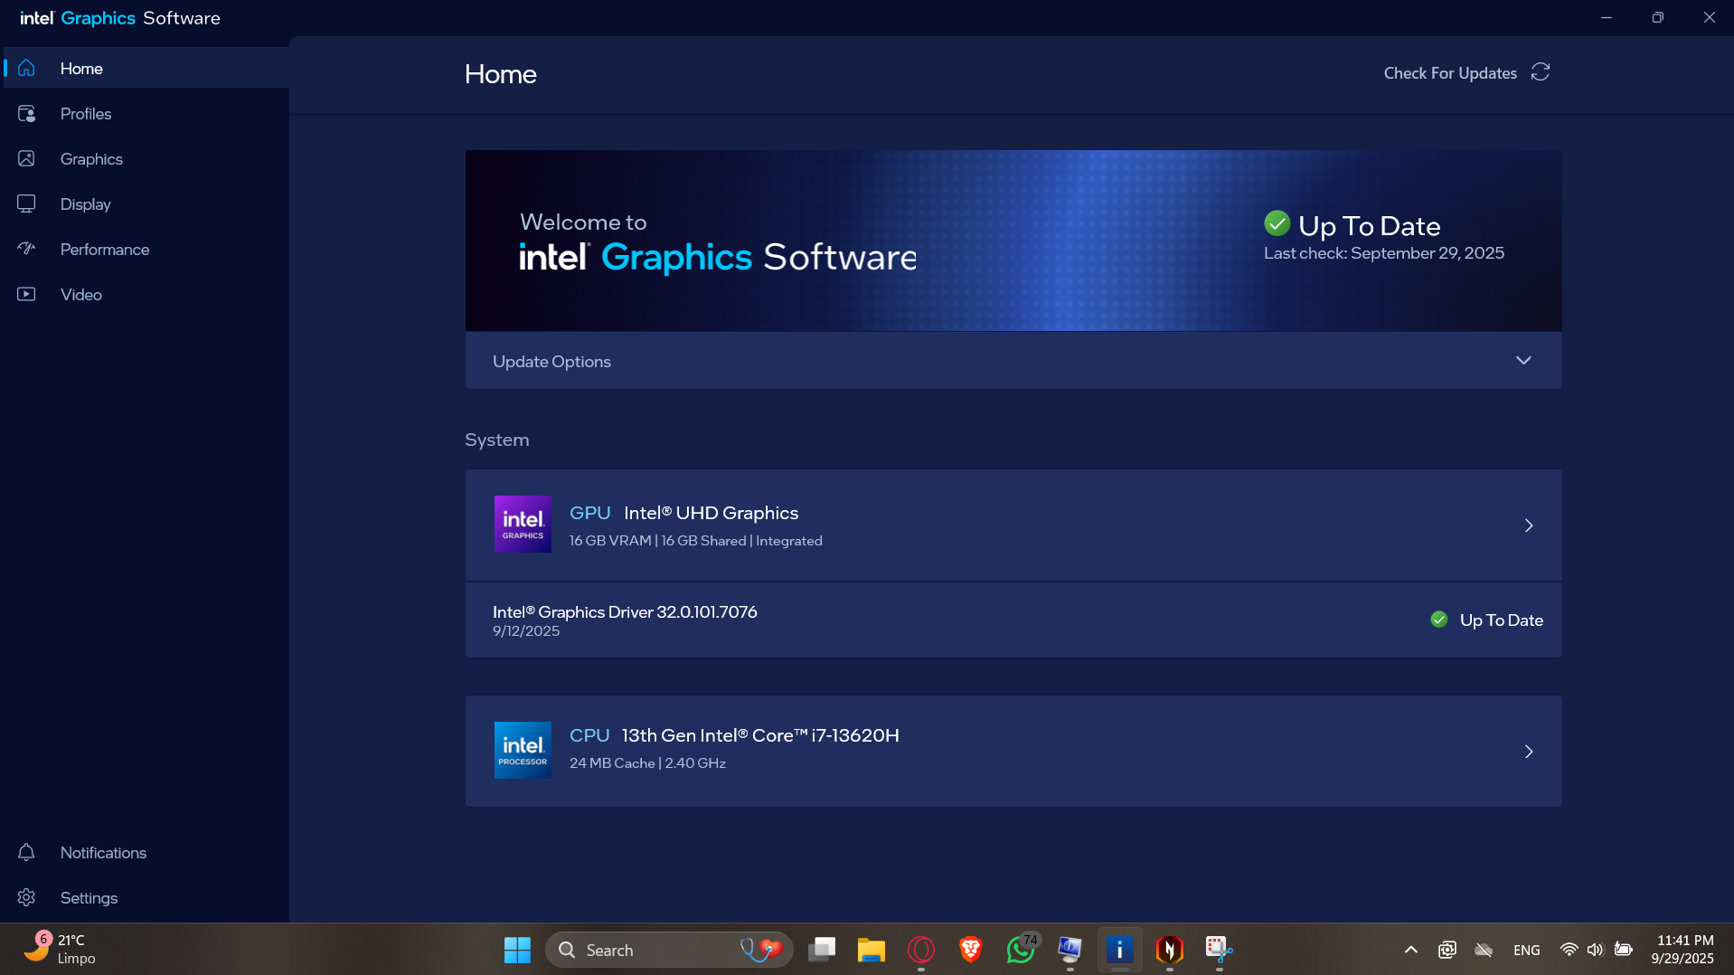Click the Intel Graphics purple logo

[x=523, y=524]
